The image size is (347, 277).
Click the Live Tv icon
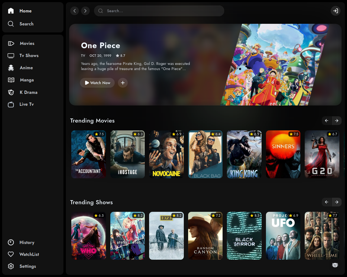11,104
